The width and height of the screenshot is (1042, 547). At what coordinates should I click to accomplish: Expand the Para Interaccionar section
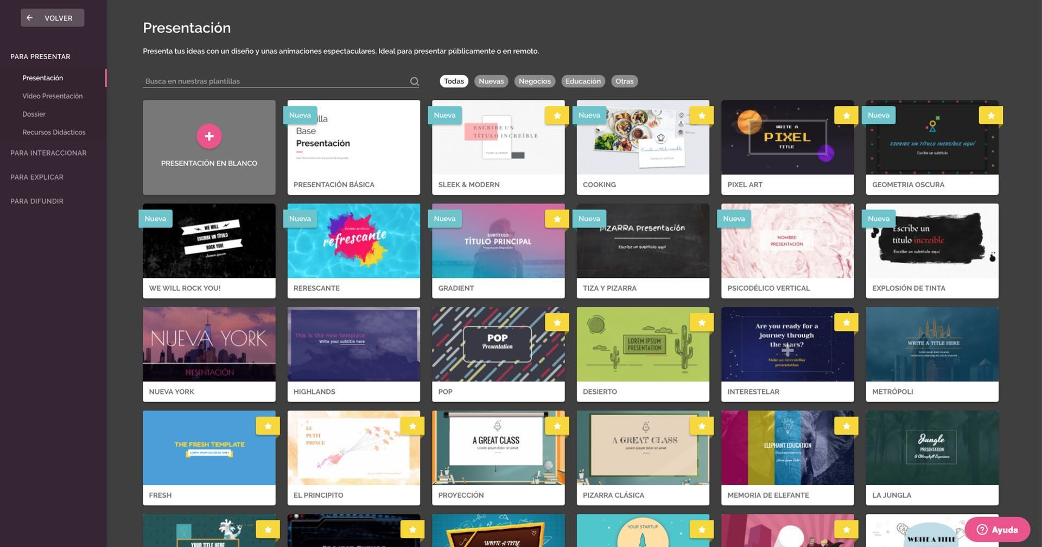48,153
